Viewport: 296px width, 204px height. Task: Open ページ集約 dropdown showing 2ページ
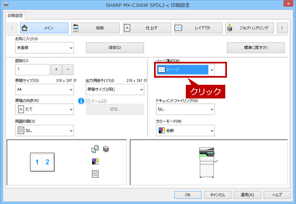point(185,69)
